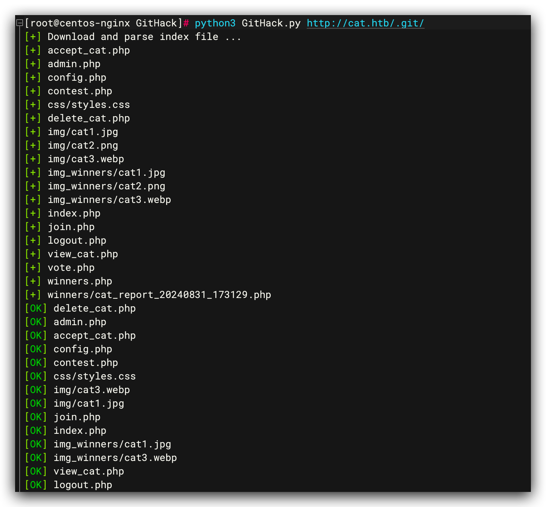This screenshot has height=507, width=546.
Task: Click the [+] img/cat2.png filename
Action: coord(83,146)
